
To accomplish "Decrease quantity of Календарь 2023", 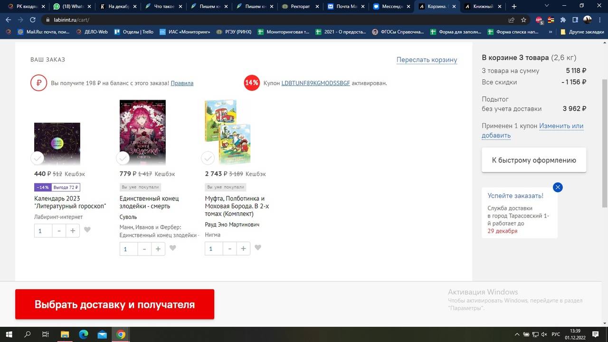I will click(x=59, y=230).
